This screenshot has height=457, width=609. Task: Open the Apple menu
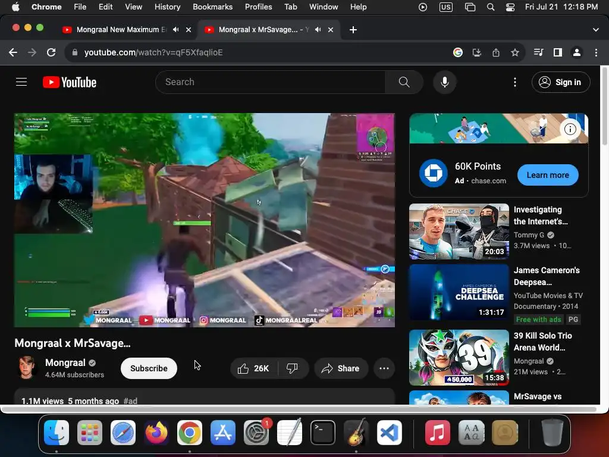click(15, 7)
